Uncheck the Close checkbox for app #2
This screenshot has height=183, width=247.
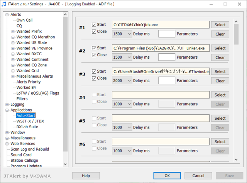pos(94,55)
